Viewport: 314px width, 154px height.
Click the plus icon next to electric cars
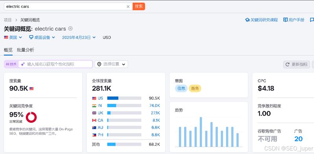[70, 28]
